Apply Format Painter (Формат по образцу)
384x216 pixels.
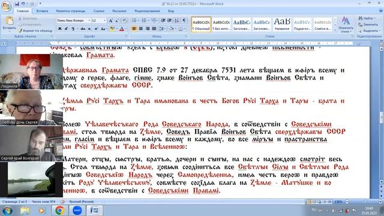35,31
